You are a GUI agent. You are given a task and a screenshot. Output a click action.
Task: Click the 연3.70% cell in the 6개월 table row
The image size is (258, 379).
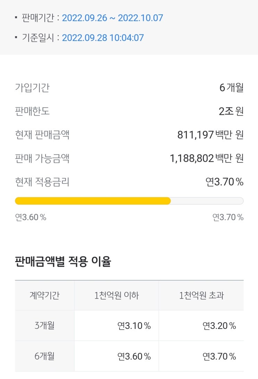click(x=219, y=356)
